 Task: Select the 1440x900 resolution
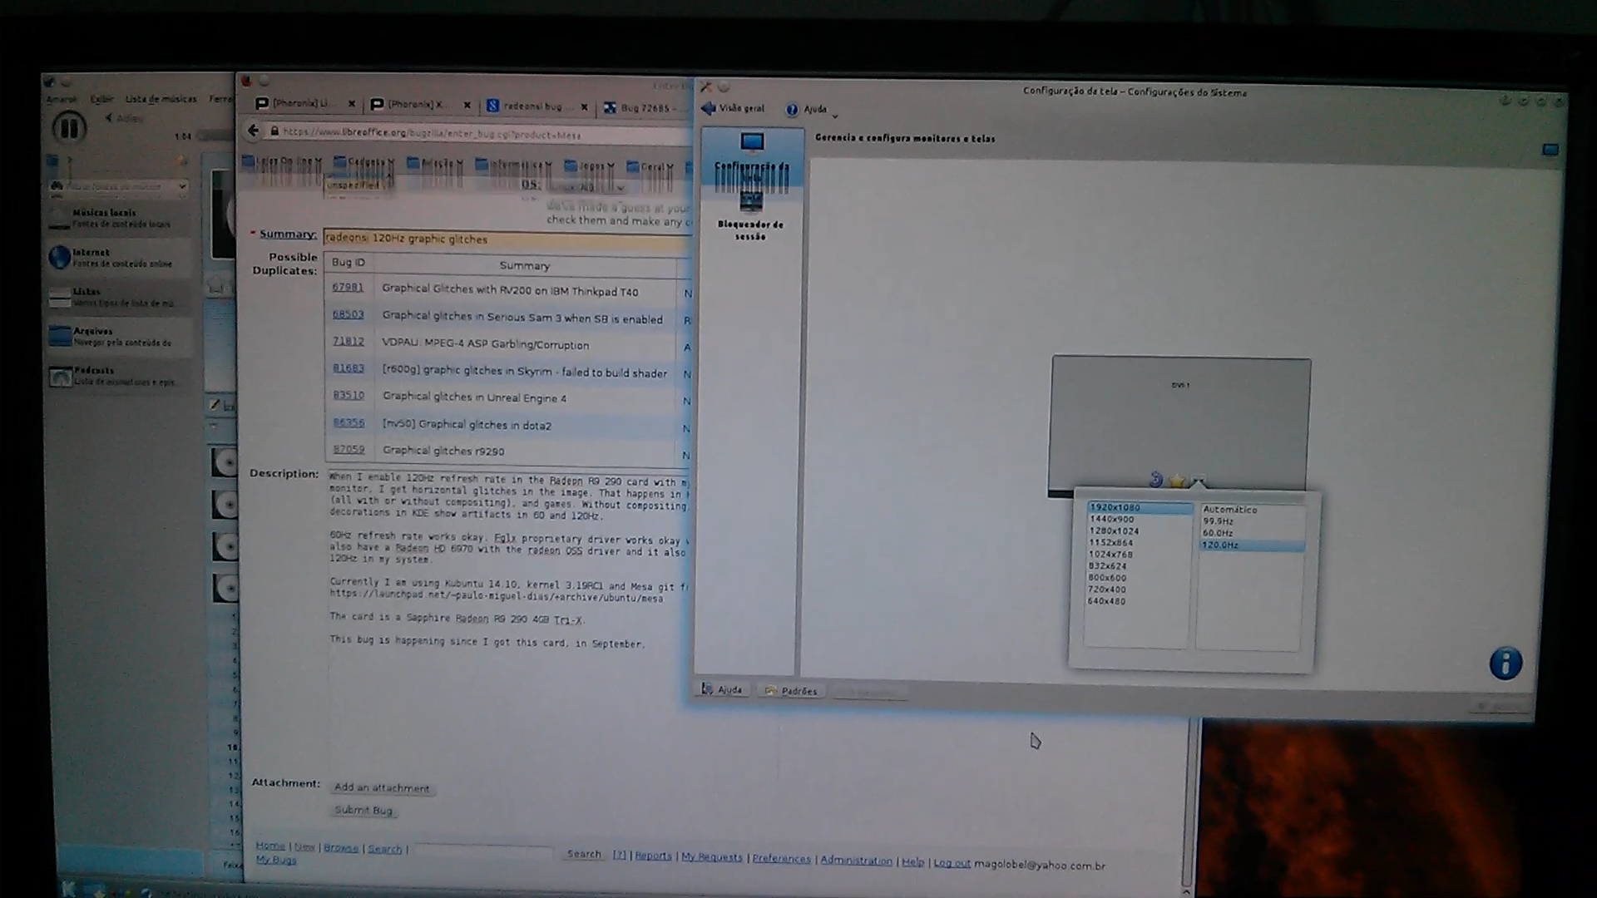pyautogui.click(x=1111, y=519)
